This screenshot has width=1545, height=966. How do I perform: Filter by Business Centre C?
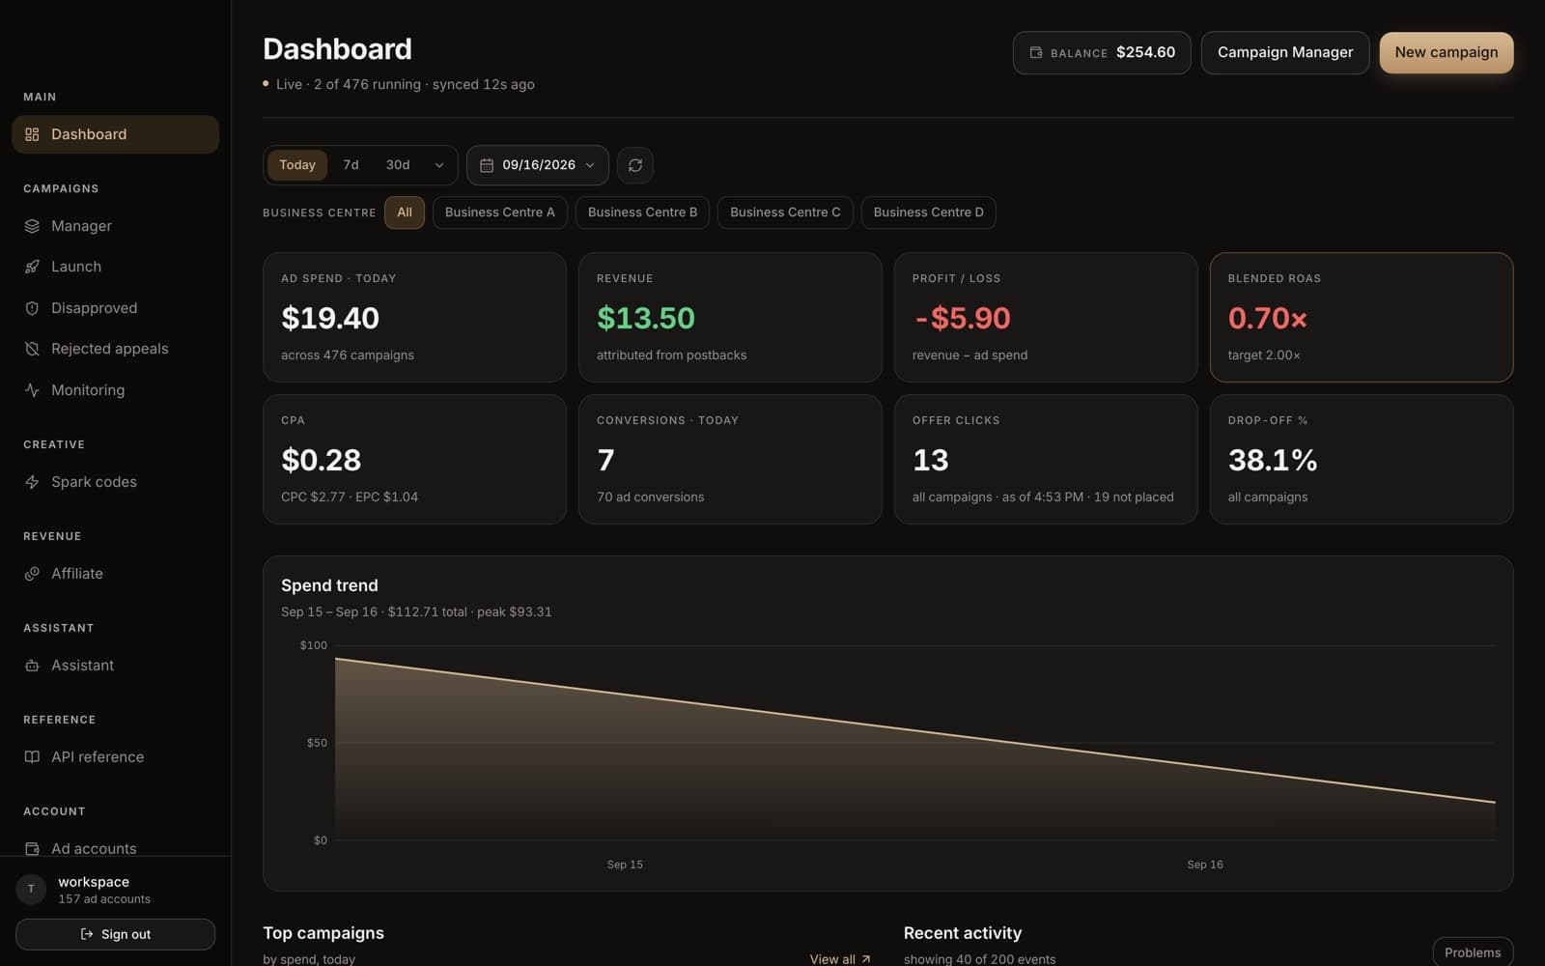point(785,213)
